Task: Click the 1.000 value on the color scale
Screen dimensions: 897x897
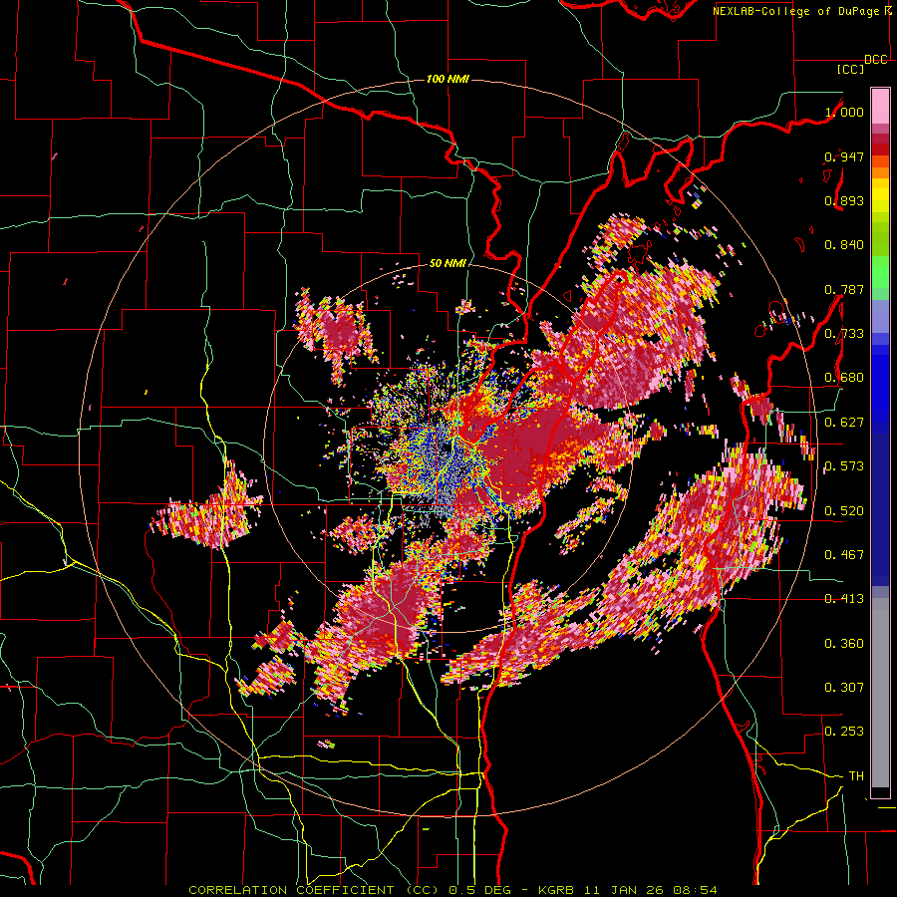Action: (x=844, y=112)
